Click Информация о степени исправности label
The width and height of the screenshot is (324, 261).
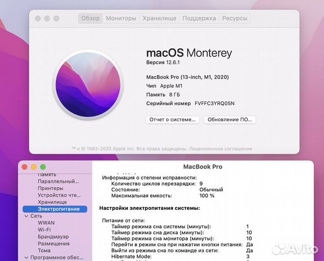[149, 178]
